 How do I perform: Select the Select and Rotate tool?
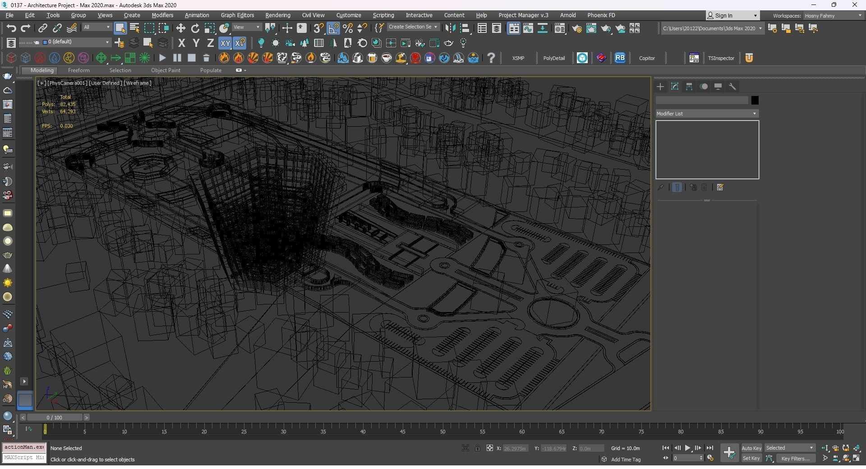pyautogui.click(x=195, y=28)
